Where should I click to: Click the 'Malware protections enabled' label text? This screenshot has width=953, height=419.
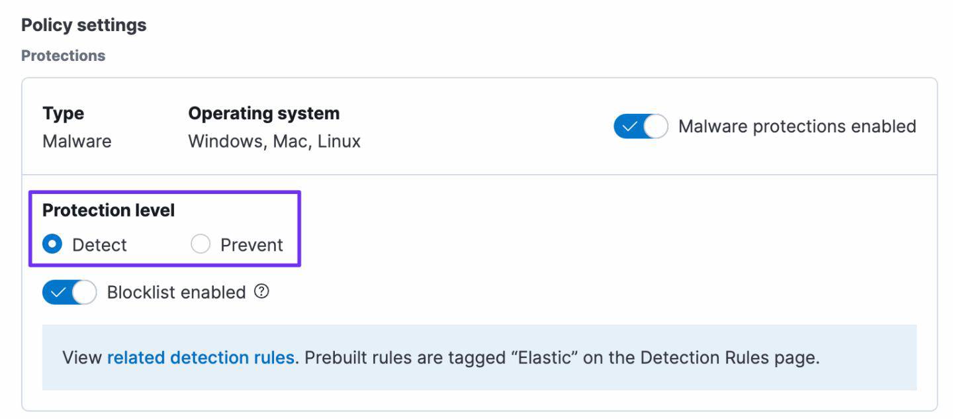click(797, 126)
